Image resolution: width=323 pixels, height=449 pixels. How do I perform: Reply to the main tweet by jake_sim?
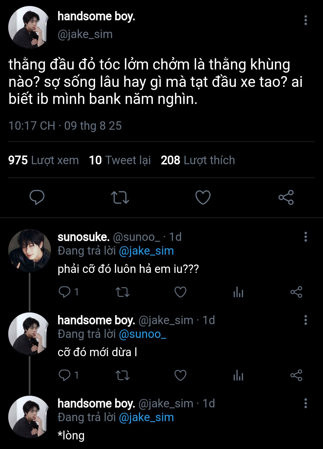[37, 197]
